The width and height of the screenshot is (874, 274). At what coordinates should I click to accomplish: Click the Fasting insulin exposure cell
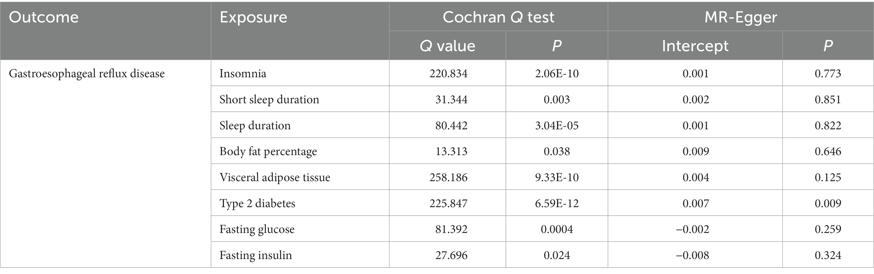[x=255, y=255]
